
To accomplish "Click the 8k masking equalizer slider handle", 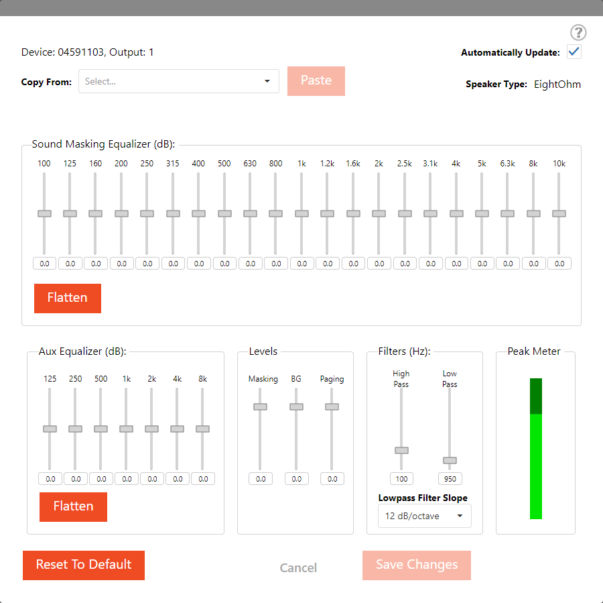I will pyautogui.click(x=533, y=214).
